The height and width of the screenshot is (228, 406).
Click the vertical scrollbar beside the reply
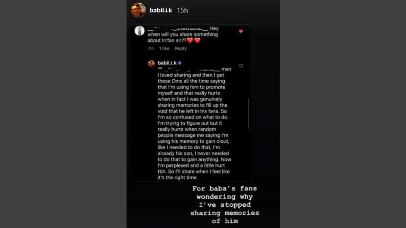248,113
